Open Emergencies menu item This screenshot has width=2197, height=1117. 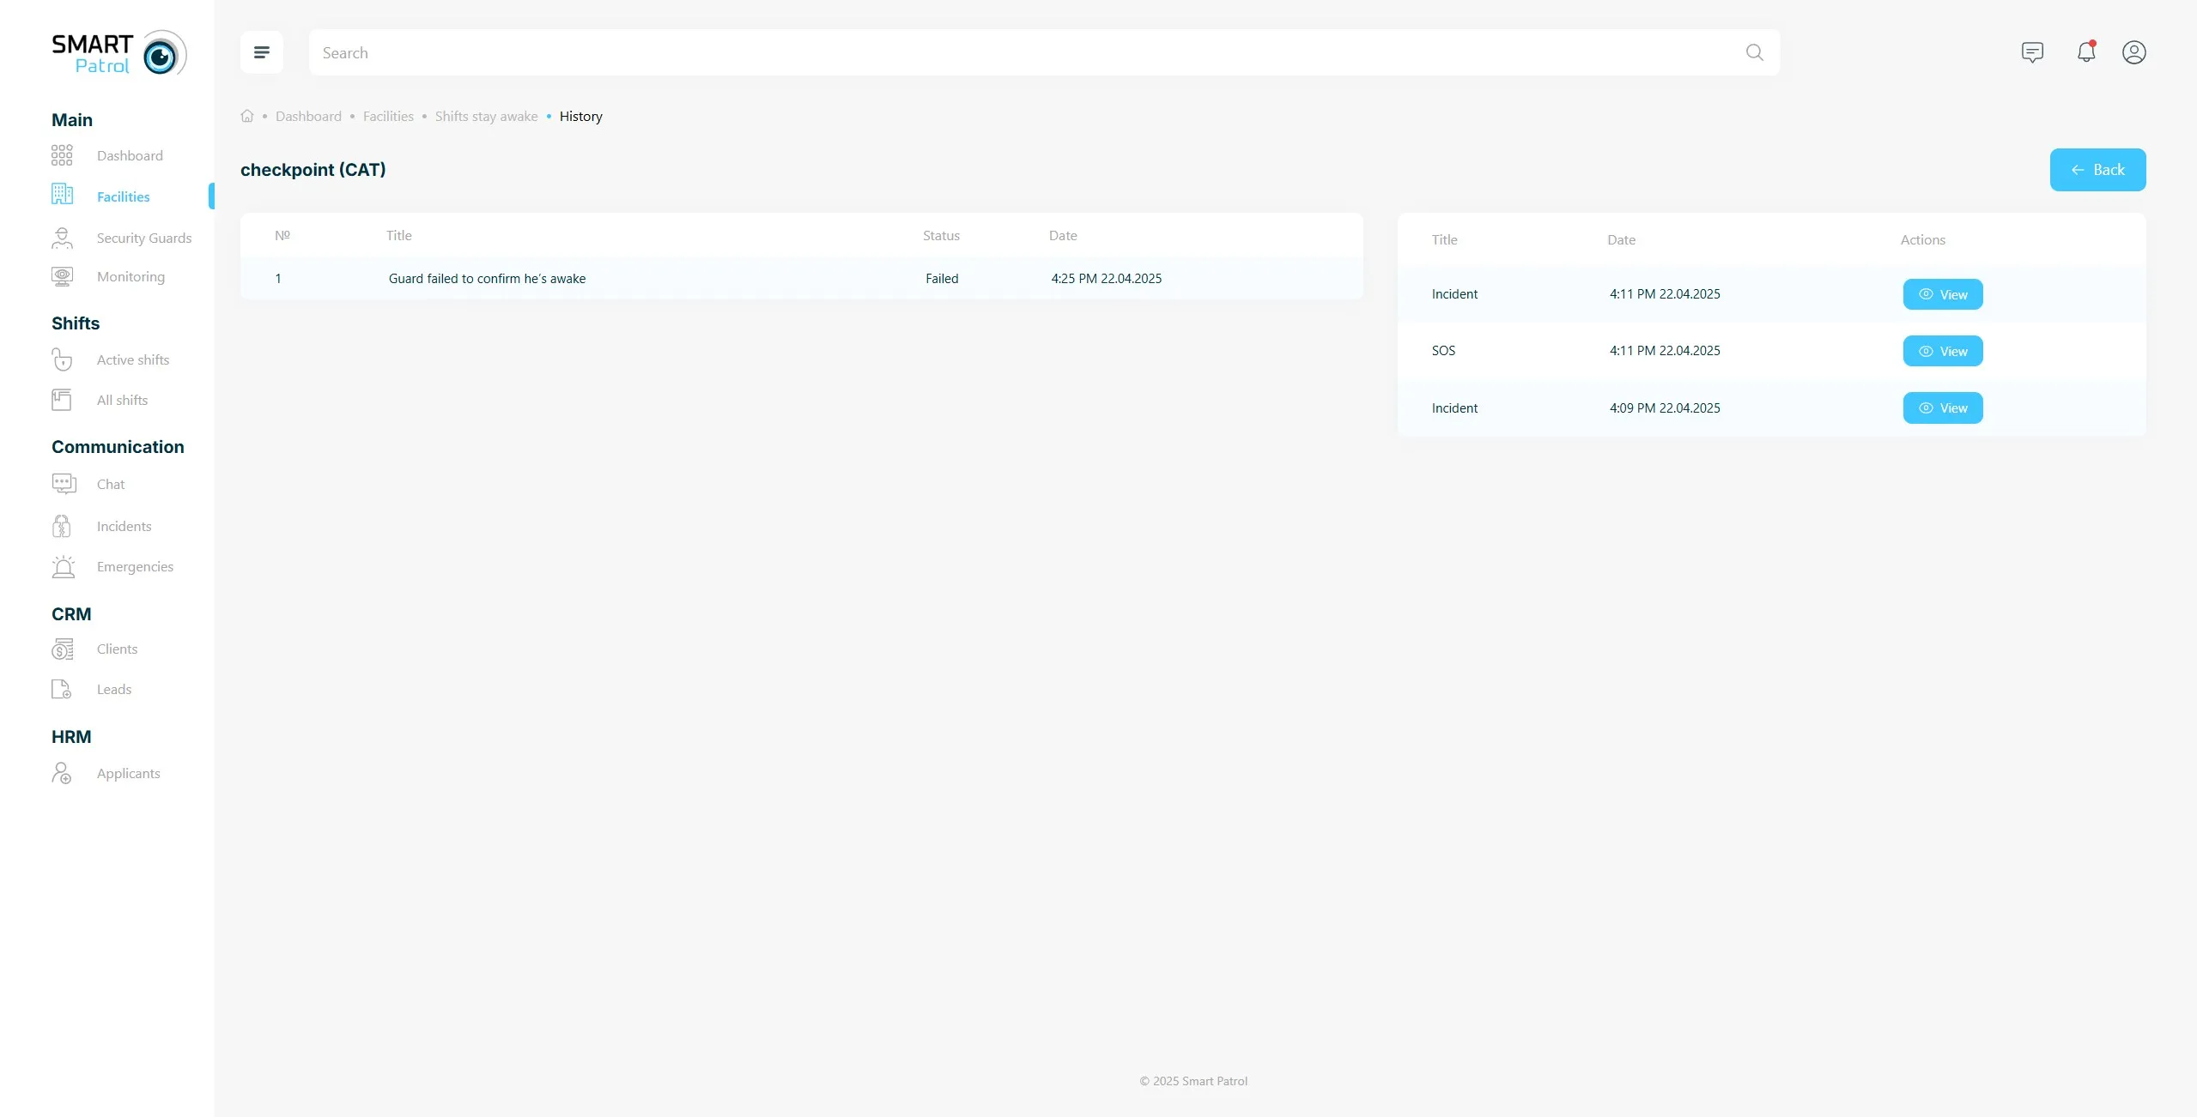(135, 566)
